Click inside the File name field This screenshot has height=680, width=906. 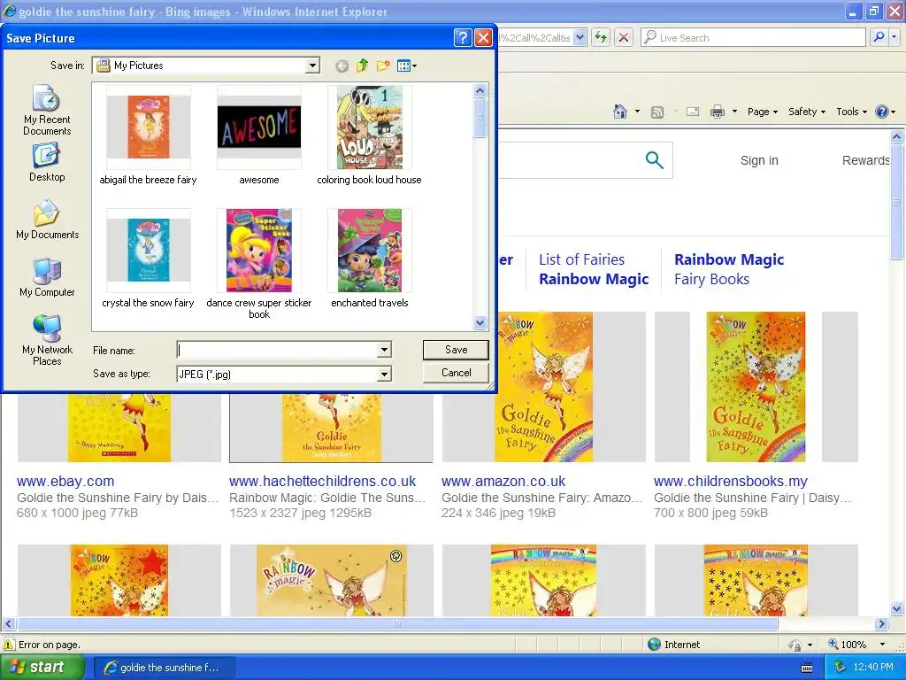(277, 350)
